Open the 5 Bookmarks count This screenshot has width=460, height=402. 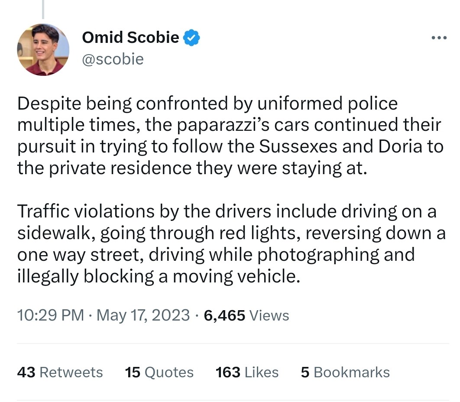click(x=345, y=372)
